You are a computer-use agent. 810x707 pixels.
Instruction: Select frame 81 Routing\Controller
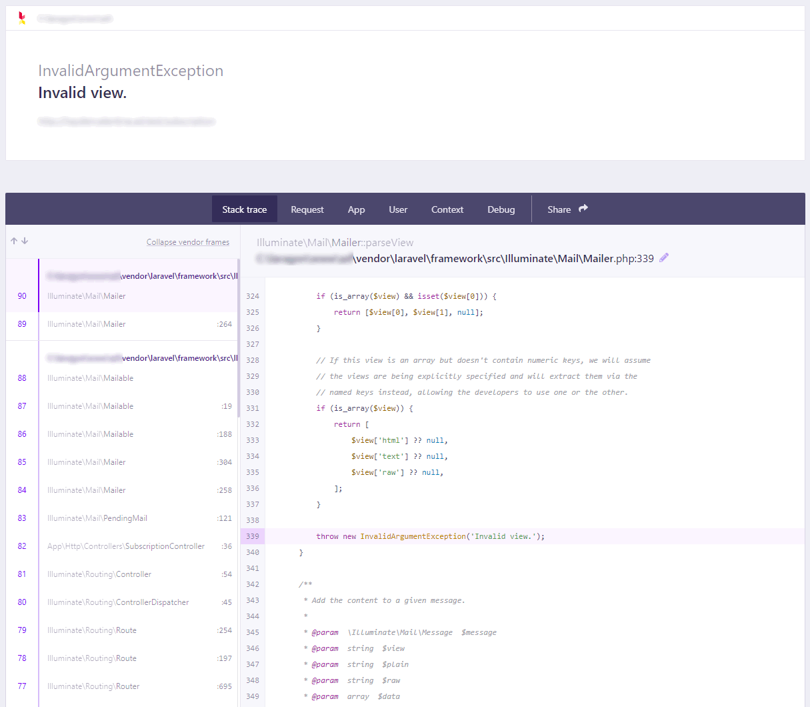122,574
